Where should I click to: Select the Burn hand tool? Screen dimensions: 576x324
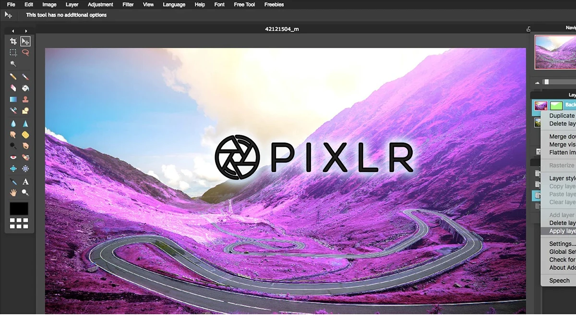click(x=25, y=145)
